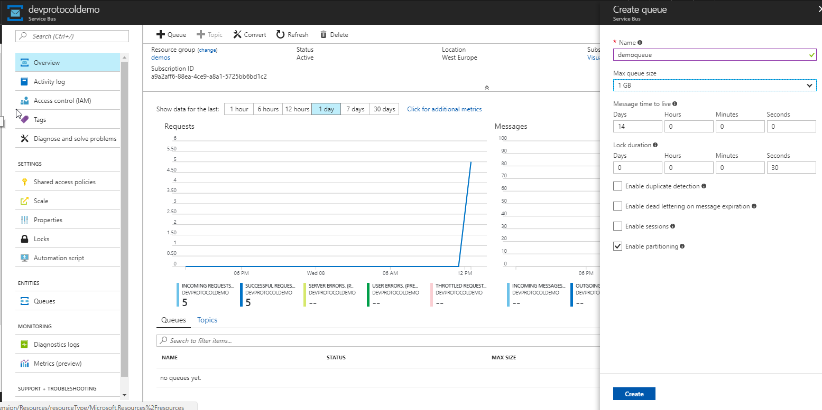Click info icon beside Lock duration
The image size is (822, 410).
tap(655, 145)
